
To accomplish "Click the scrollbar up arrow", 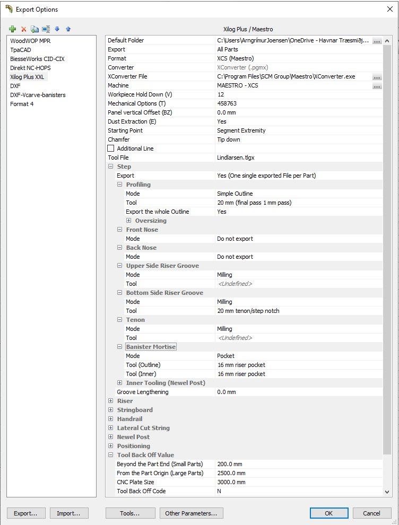I will coord(387,41).
